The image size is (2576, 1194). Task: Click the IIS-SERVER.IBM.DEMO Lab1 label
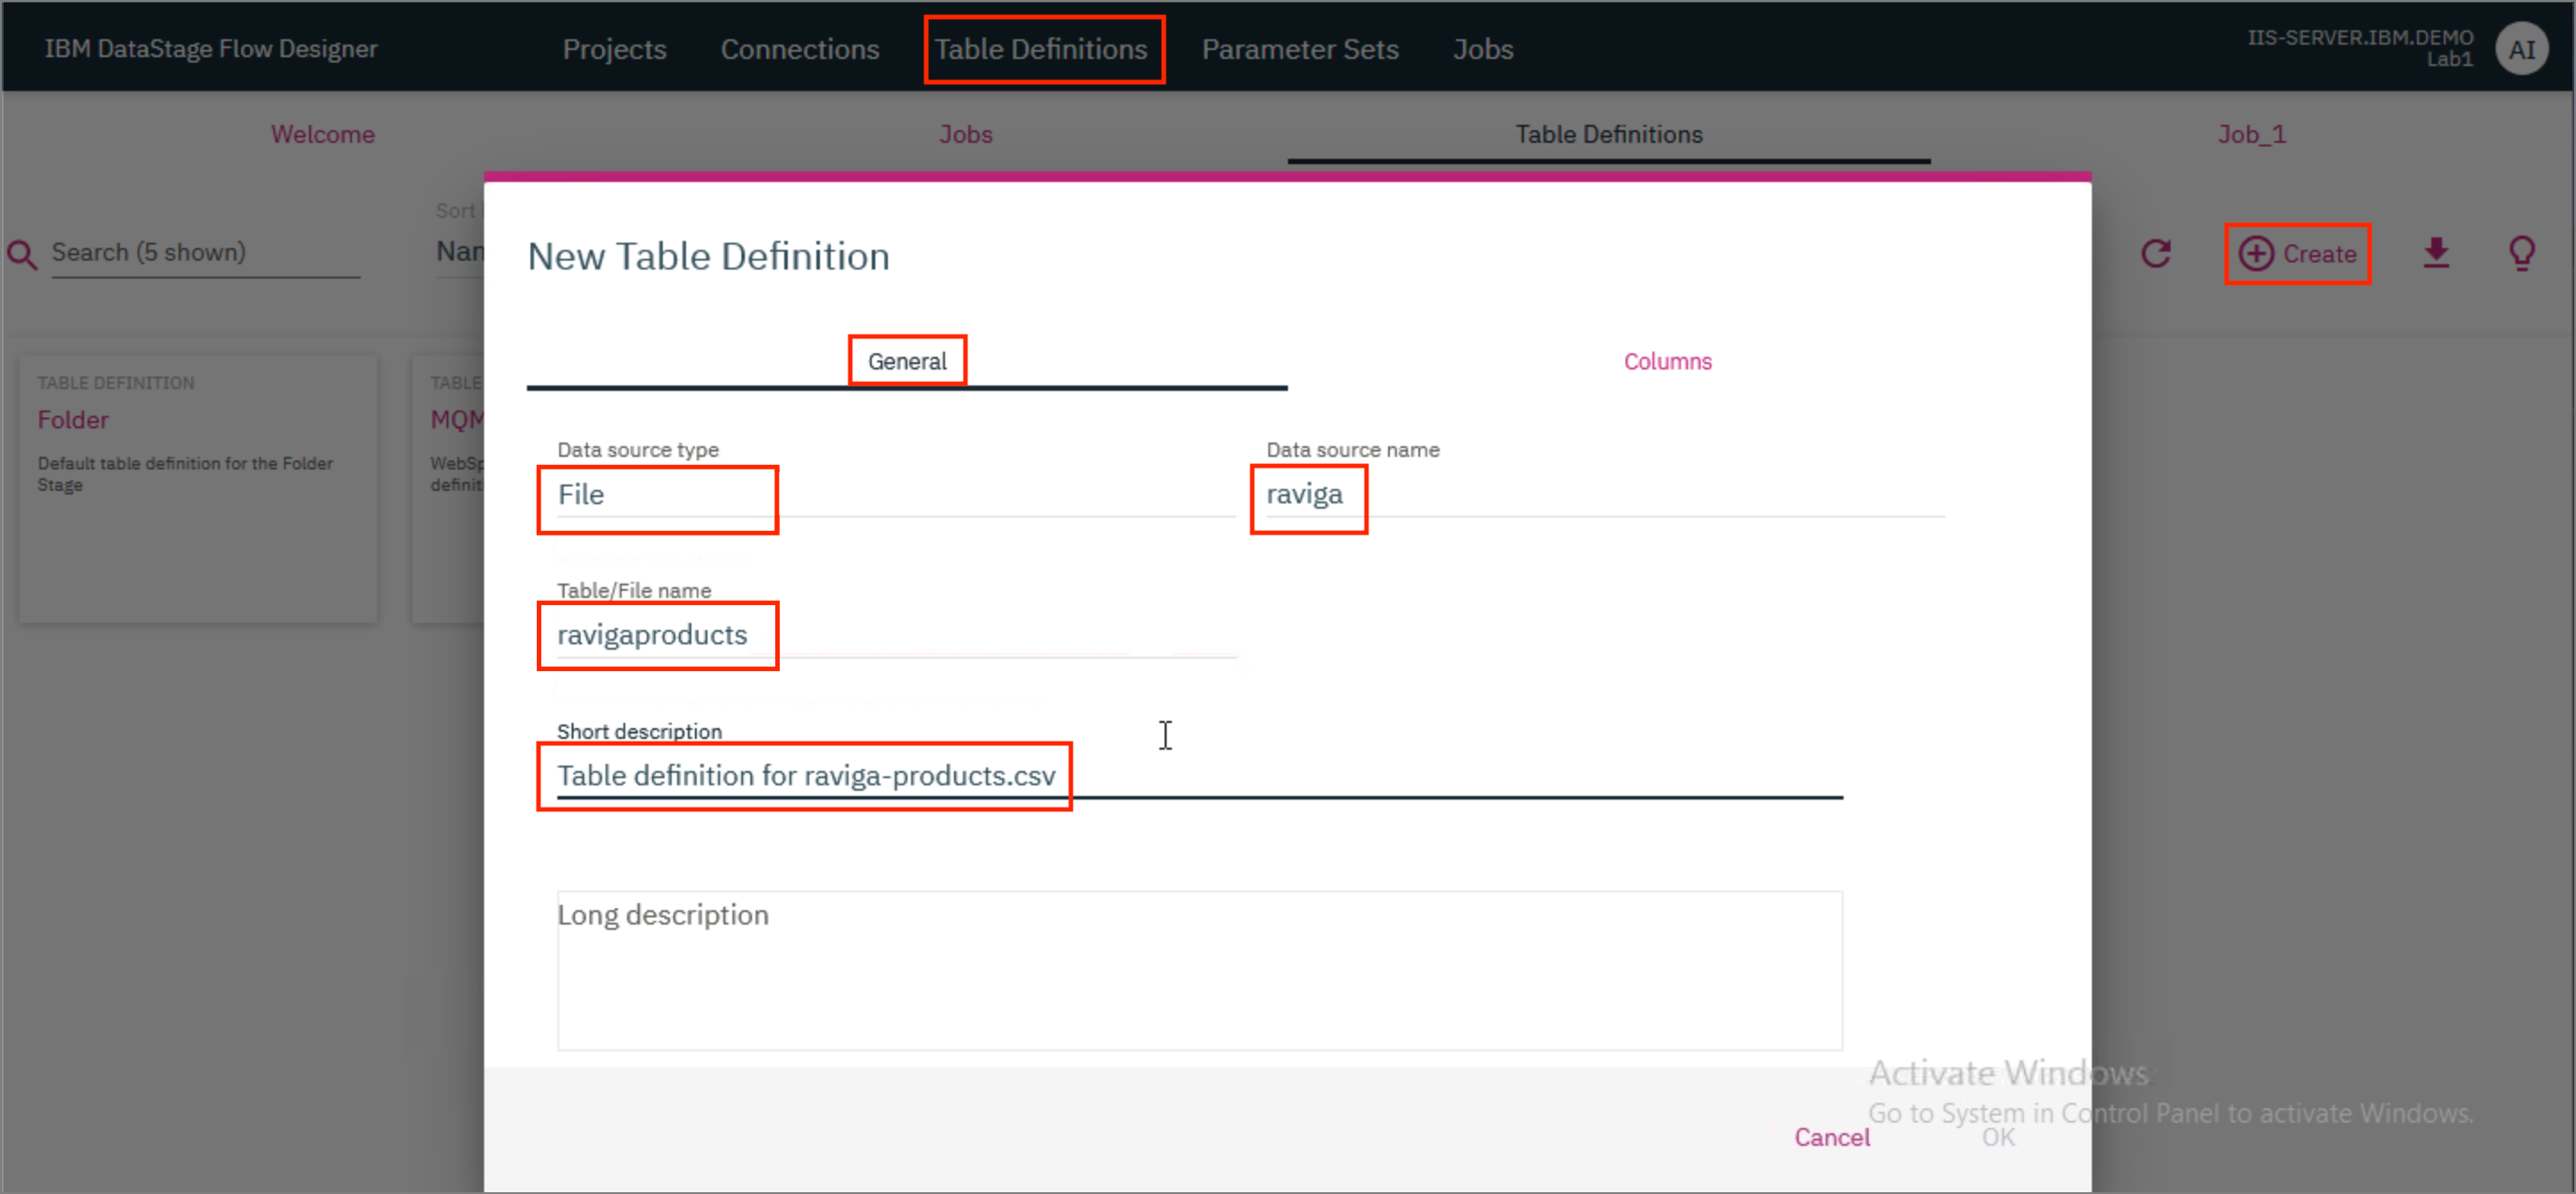(2360, 48)
